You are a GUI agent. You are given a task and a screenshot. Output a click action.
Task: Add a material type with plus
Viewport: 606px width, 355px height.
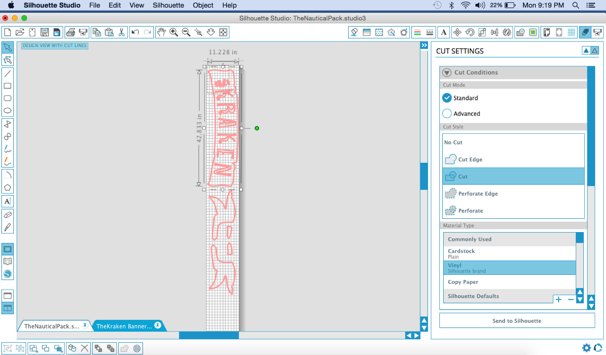(x=559, y=299)
